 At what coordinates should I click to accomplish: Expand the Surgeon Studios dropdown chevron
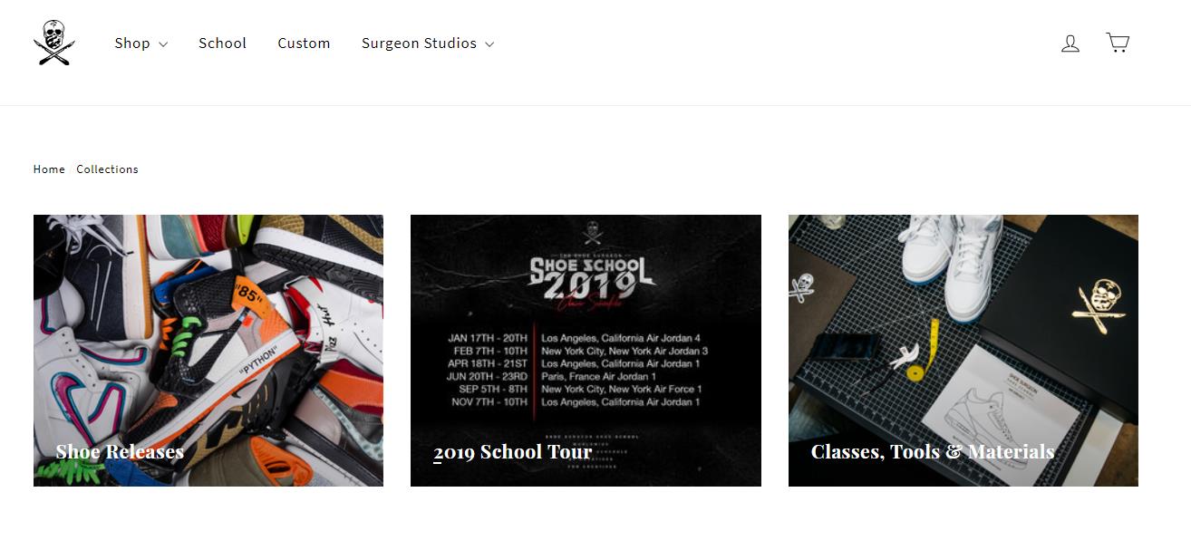(489, 44)
